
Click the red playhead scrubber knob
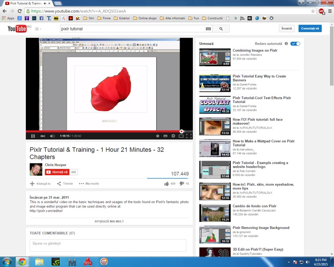182,131
